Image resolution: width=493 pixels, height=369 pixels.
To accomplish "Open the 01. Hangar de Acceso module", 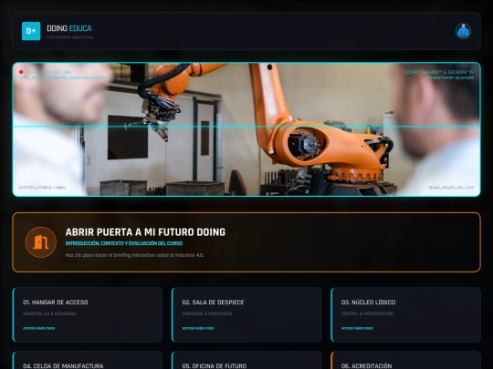I will [88, 314].
